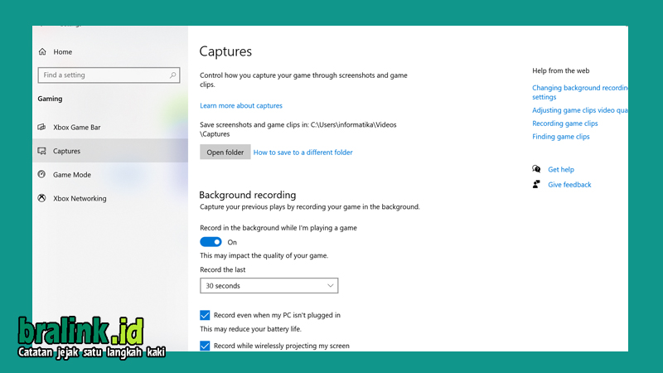Screen dimensions: 663x373
Task: Click the Xbox Game Bar icon
Action: coord(42,127)
